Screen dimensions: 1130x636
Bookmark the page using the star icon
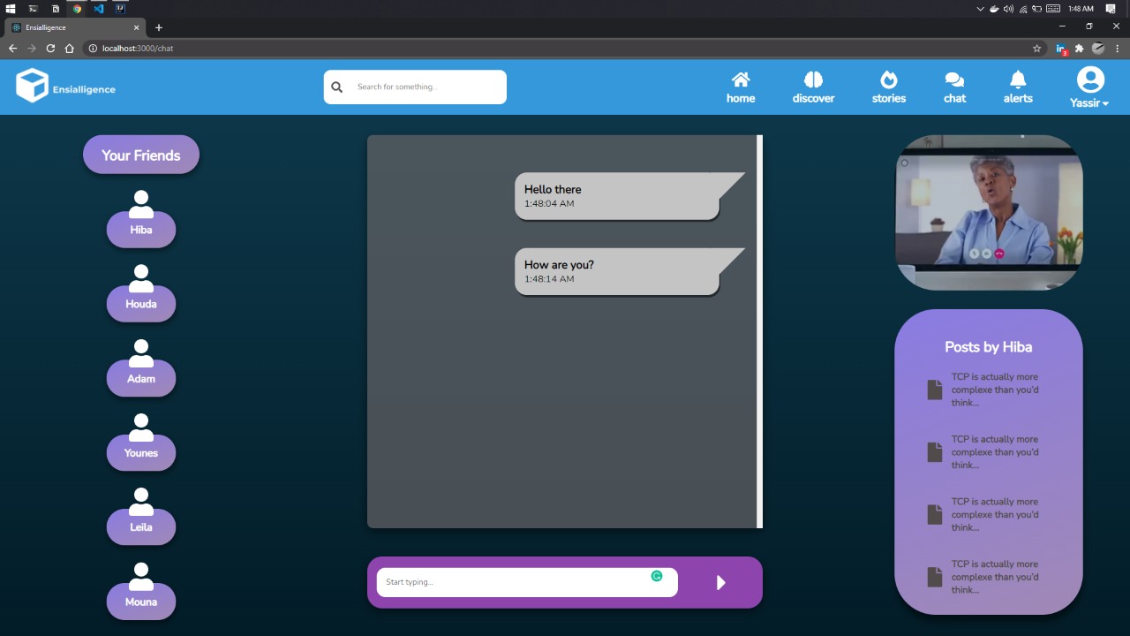[1037, 49]
